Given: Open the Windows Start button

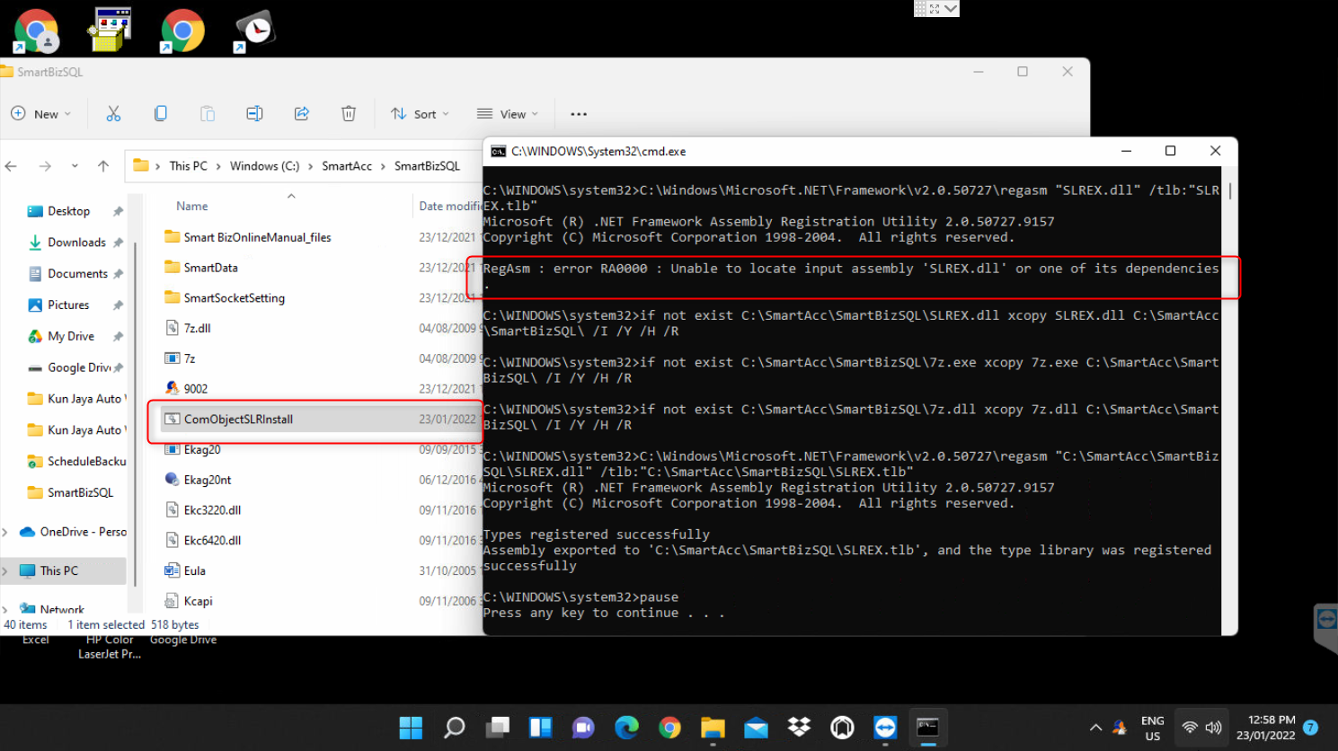Looking at the screenshot, I should (411, 727).
